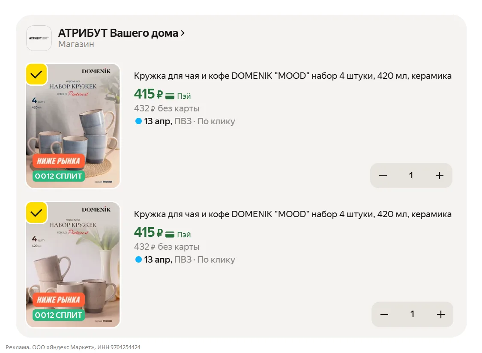Open the second DOMENIK MOOD mug title link

pyautogui.click(x=293, y=214)
